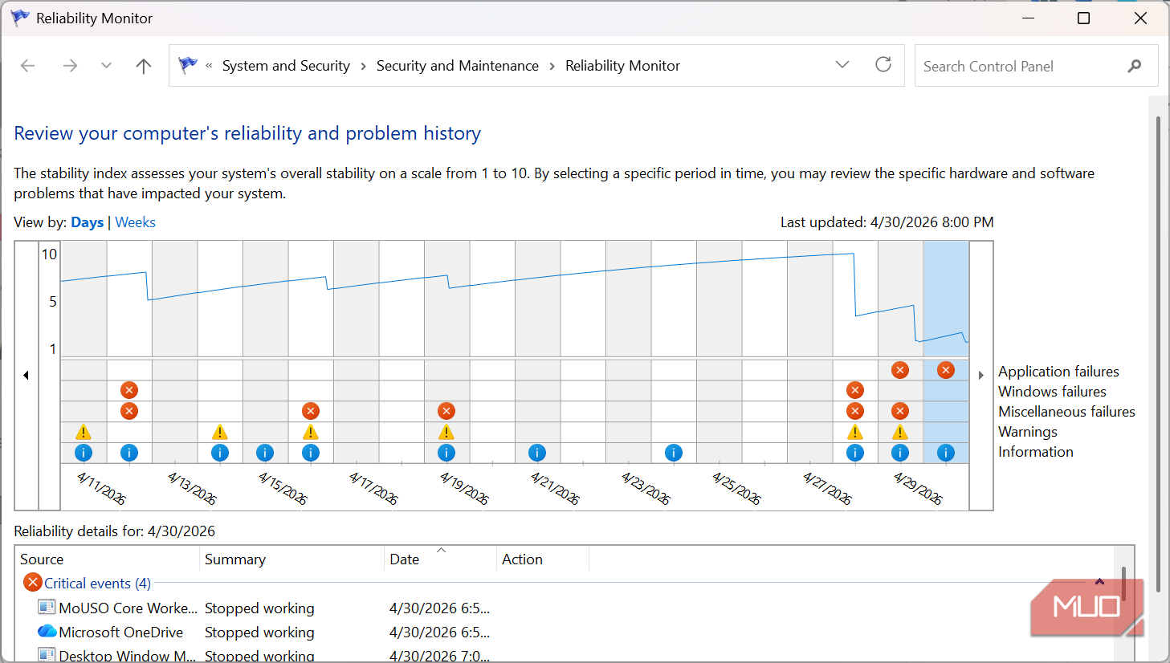Open the chevron after Security and Maintenance
1170x663 pixels.
click(552, 66)
